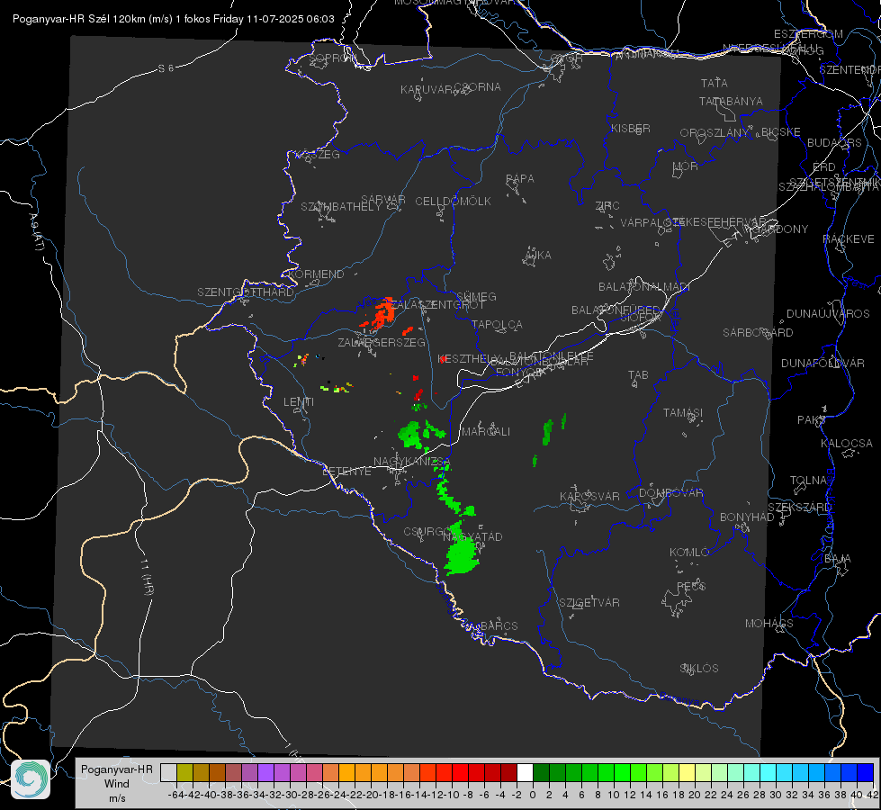Click the SZOMBATHELY city label

click(340, 207)
